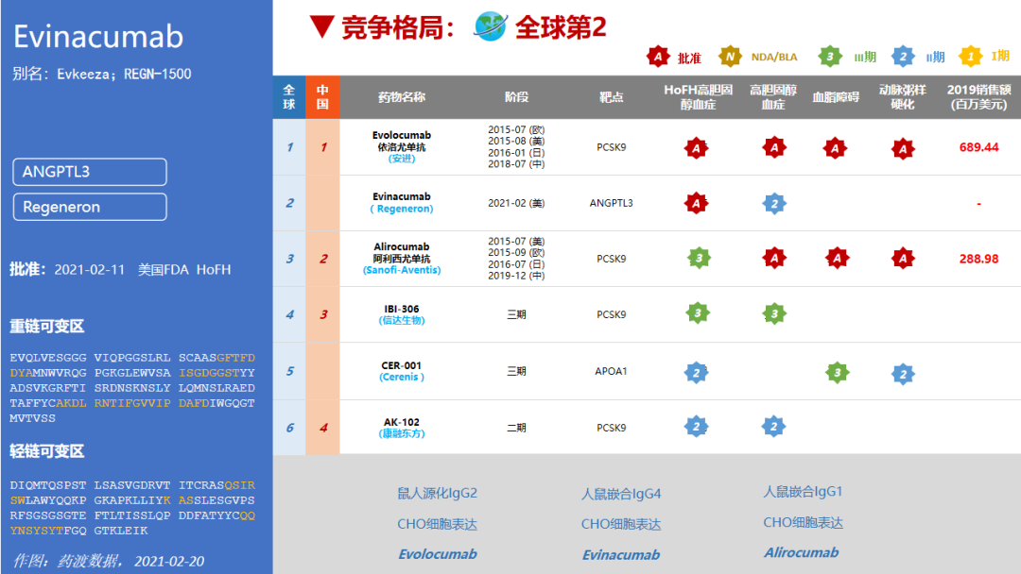The width and height of the screenshot is (1021, 574).
Task: Click the 2019销售额 column header
Action: [x=978, y=97]
